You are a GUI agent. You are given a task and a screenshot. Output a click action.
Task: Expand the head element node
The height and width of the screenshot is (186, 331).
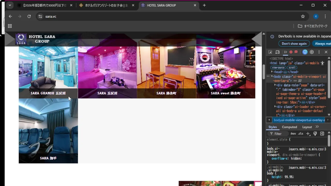(272, 72)
